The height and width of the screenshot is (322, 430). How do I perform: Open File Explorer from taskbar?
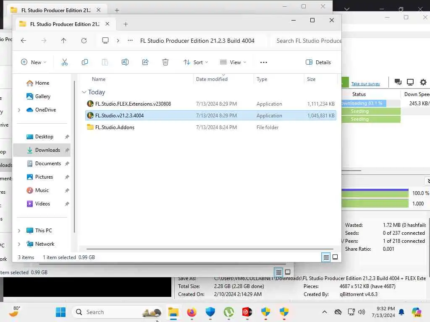coord(173,312)
